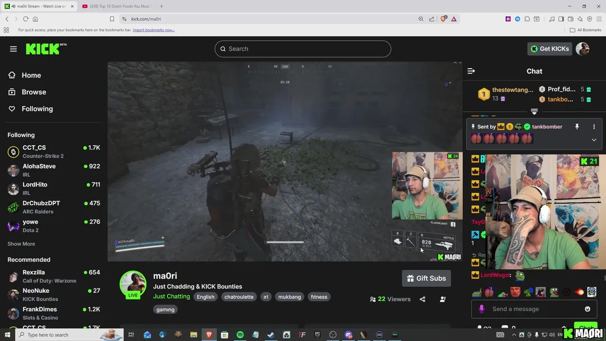Click the 22 Viewers count
This screenshot has height=341, width=606.
(390, 299)
